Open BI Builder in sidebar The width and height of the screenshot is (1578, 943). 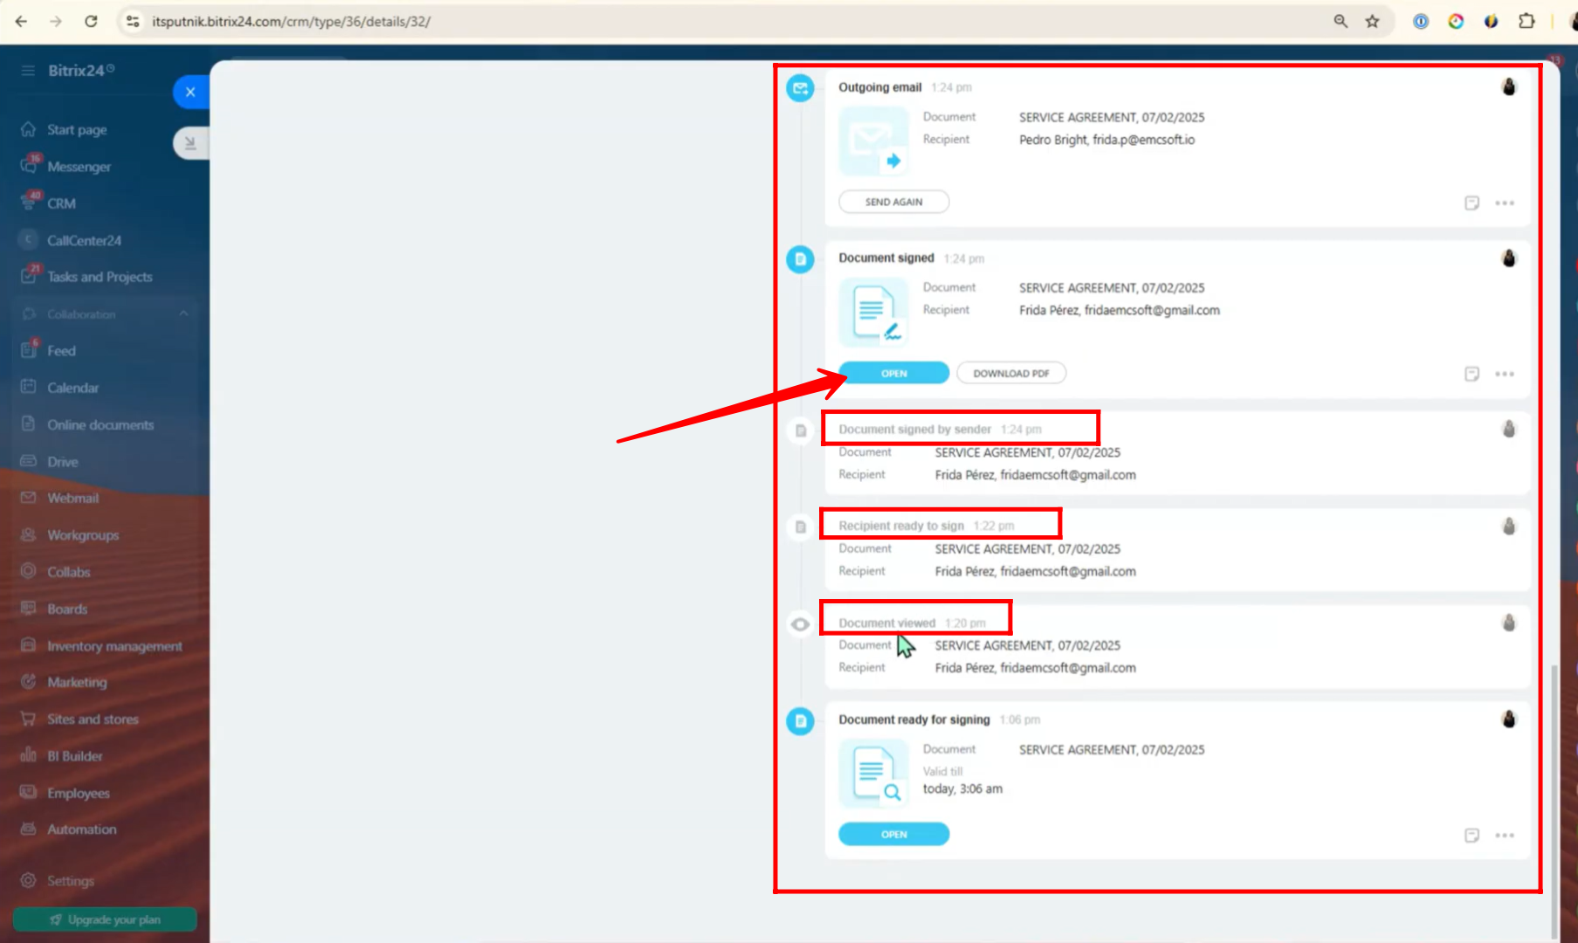[x=75, y=755]
